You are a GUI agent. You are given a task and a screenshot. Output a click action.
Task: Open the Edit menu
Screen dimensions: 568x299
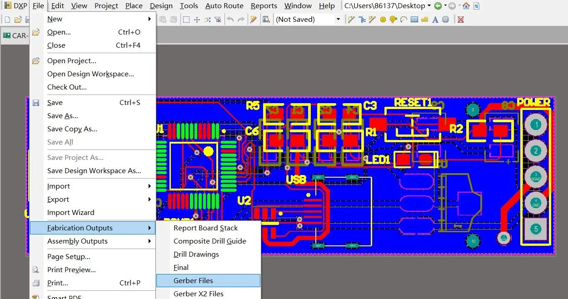pos(58,6)
